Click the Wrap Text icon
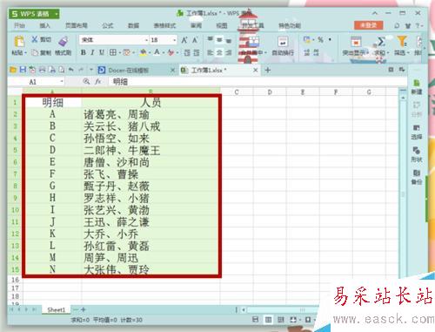 [x=283, y=42]
